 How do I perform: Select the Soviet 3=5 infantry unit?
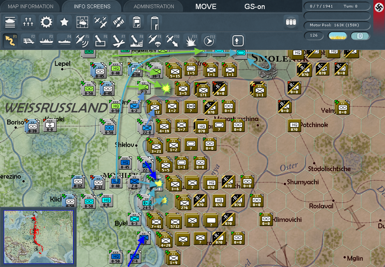(183, 89)
